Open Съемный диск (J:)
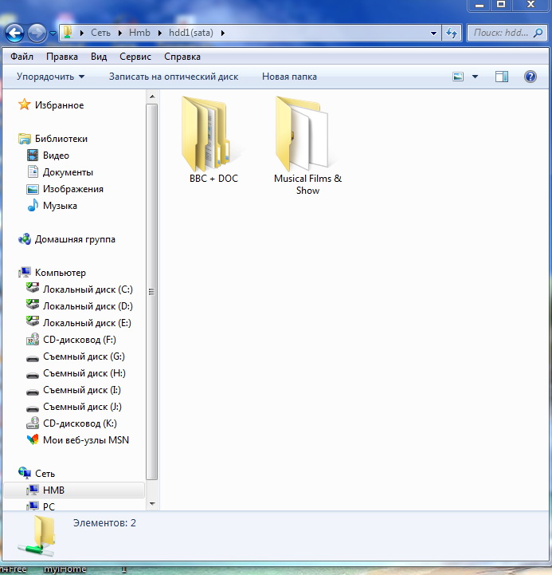 (x=82, y=407)
